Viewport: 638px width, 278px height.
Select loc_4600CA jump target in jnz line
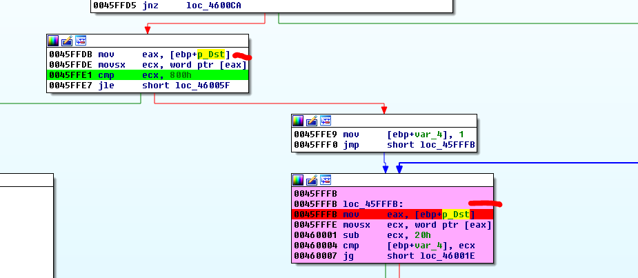coord(214,6)
